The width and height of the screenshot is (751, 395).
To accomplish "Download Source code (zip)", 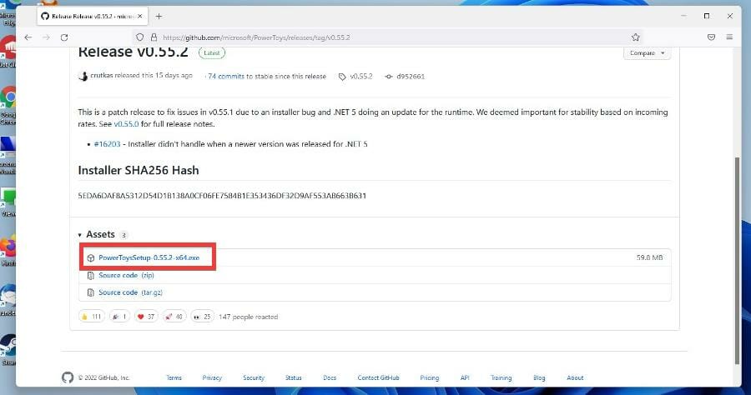I will pyautogui.click(x=127, y=276).
